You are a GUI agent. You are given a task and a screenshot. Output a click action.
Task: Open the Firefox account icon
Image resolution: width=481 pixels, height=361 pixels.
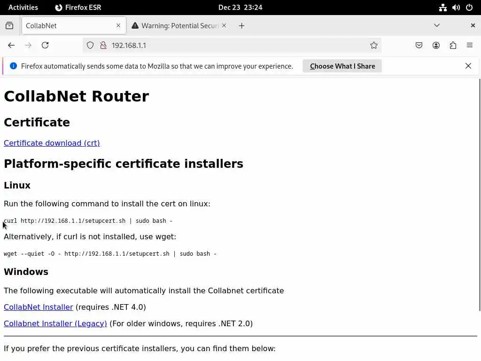click(x=436, y=46)
